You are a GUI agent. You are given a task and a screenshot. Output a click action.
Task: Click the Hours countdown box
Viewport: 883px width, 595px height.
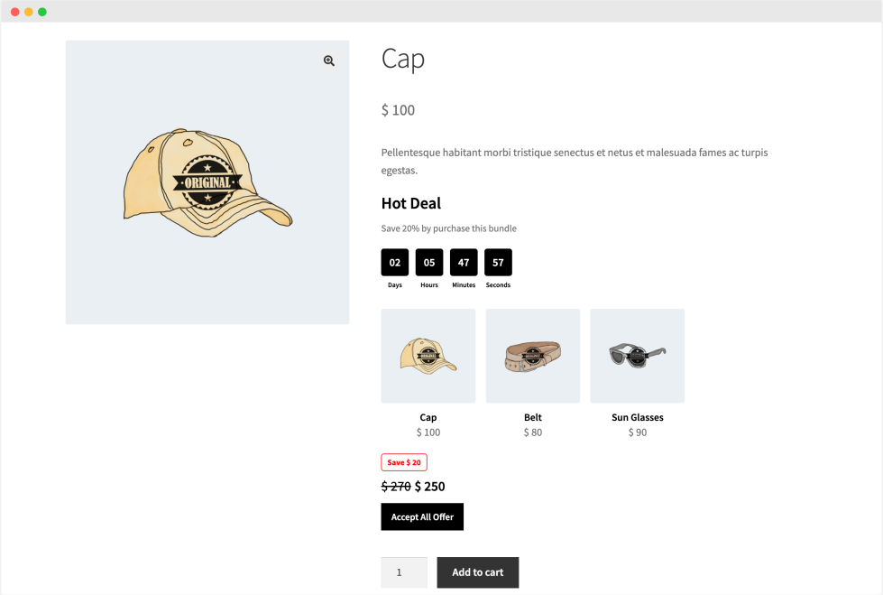tap(429, 263)
